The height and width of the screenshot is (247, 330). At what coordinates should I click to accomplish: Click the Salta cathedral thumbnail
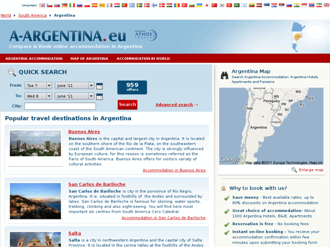click(x=35, y=239)
